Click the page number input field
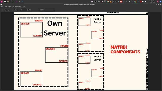Image resolution: width=162 pixels, height=91 pixels. pos(24,10)
